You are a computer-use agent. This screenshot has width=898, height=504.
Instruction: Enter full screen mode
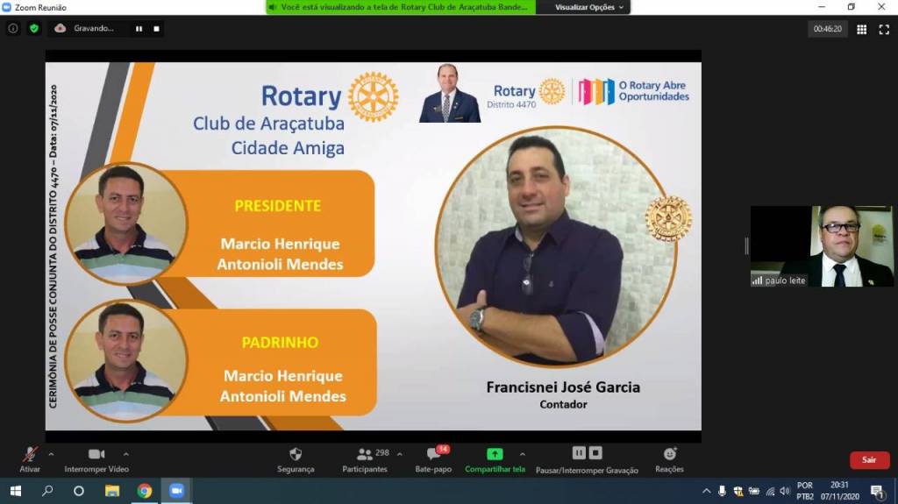(884, 29)
